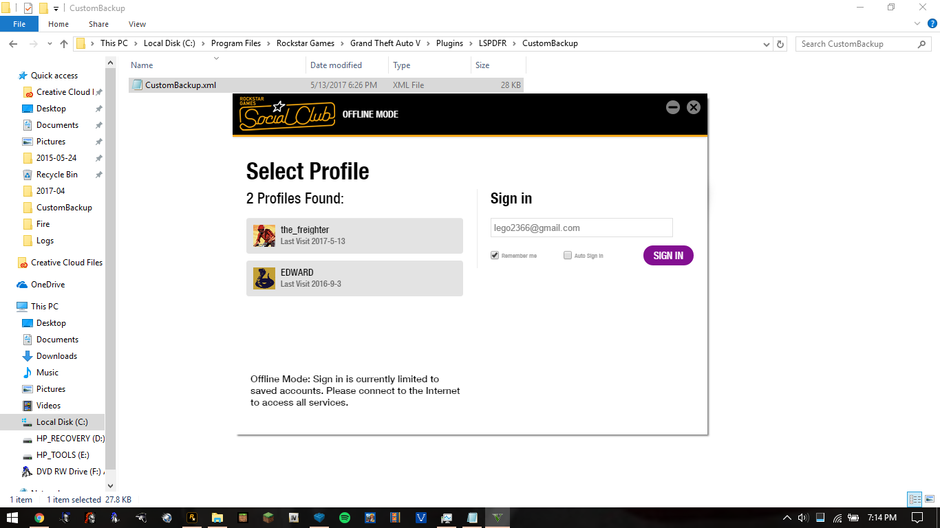Select the CustomBackup.xml file
This screenshot has width=940, height=528.
coord(180,85)
